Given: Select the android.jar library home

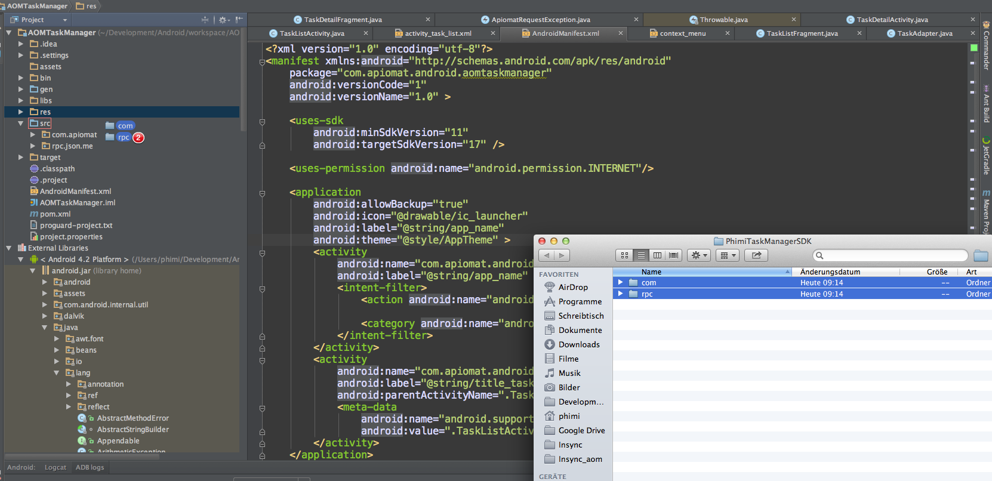Looking at the screenshot, I should click(91, 271).
